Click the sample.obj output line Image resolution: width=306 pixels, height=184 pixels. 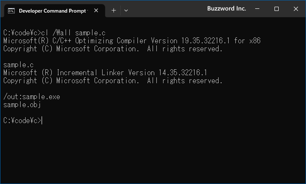point(22,105)
